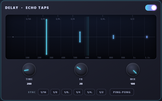Select the dotted 1/8. sync button
Viewport: 162px width, 101px height.
click(67, 92)
